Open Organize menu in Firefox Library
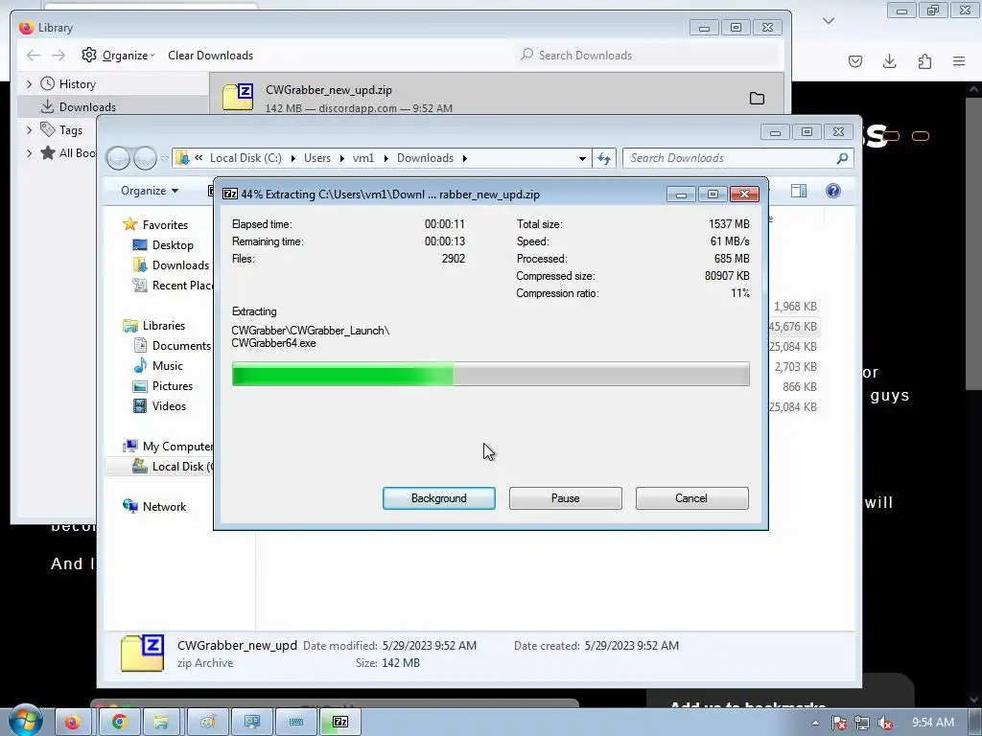This screenshot has height=736, width=982. 119,55
